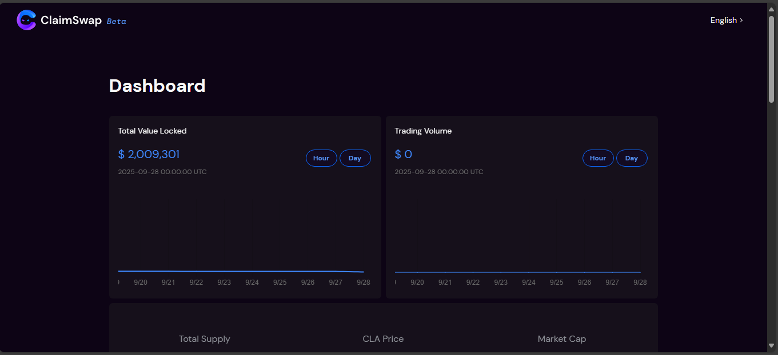Click the scrollbar up arrow
The height and width of the screenshot is (355, 778).
point(772,7)
